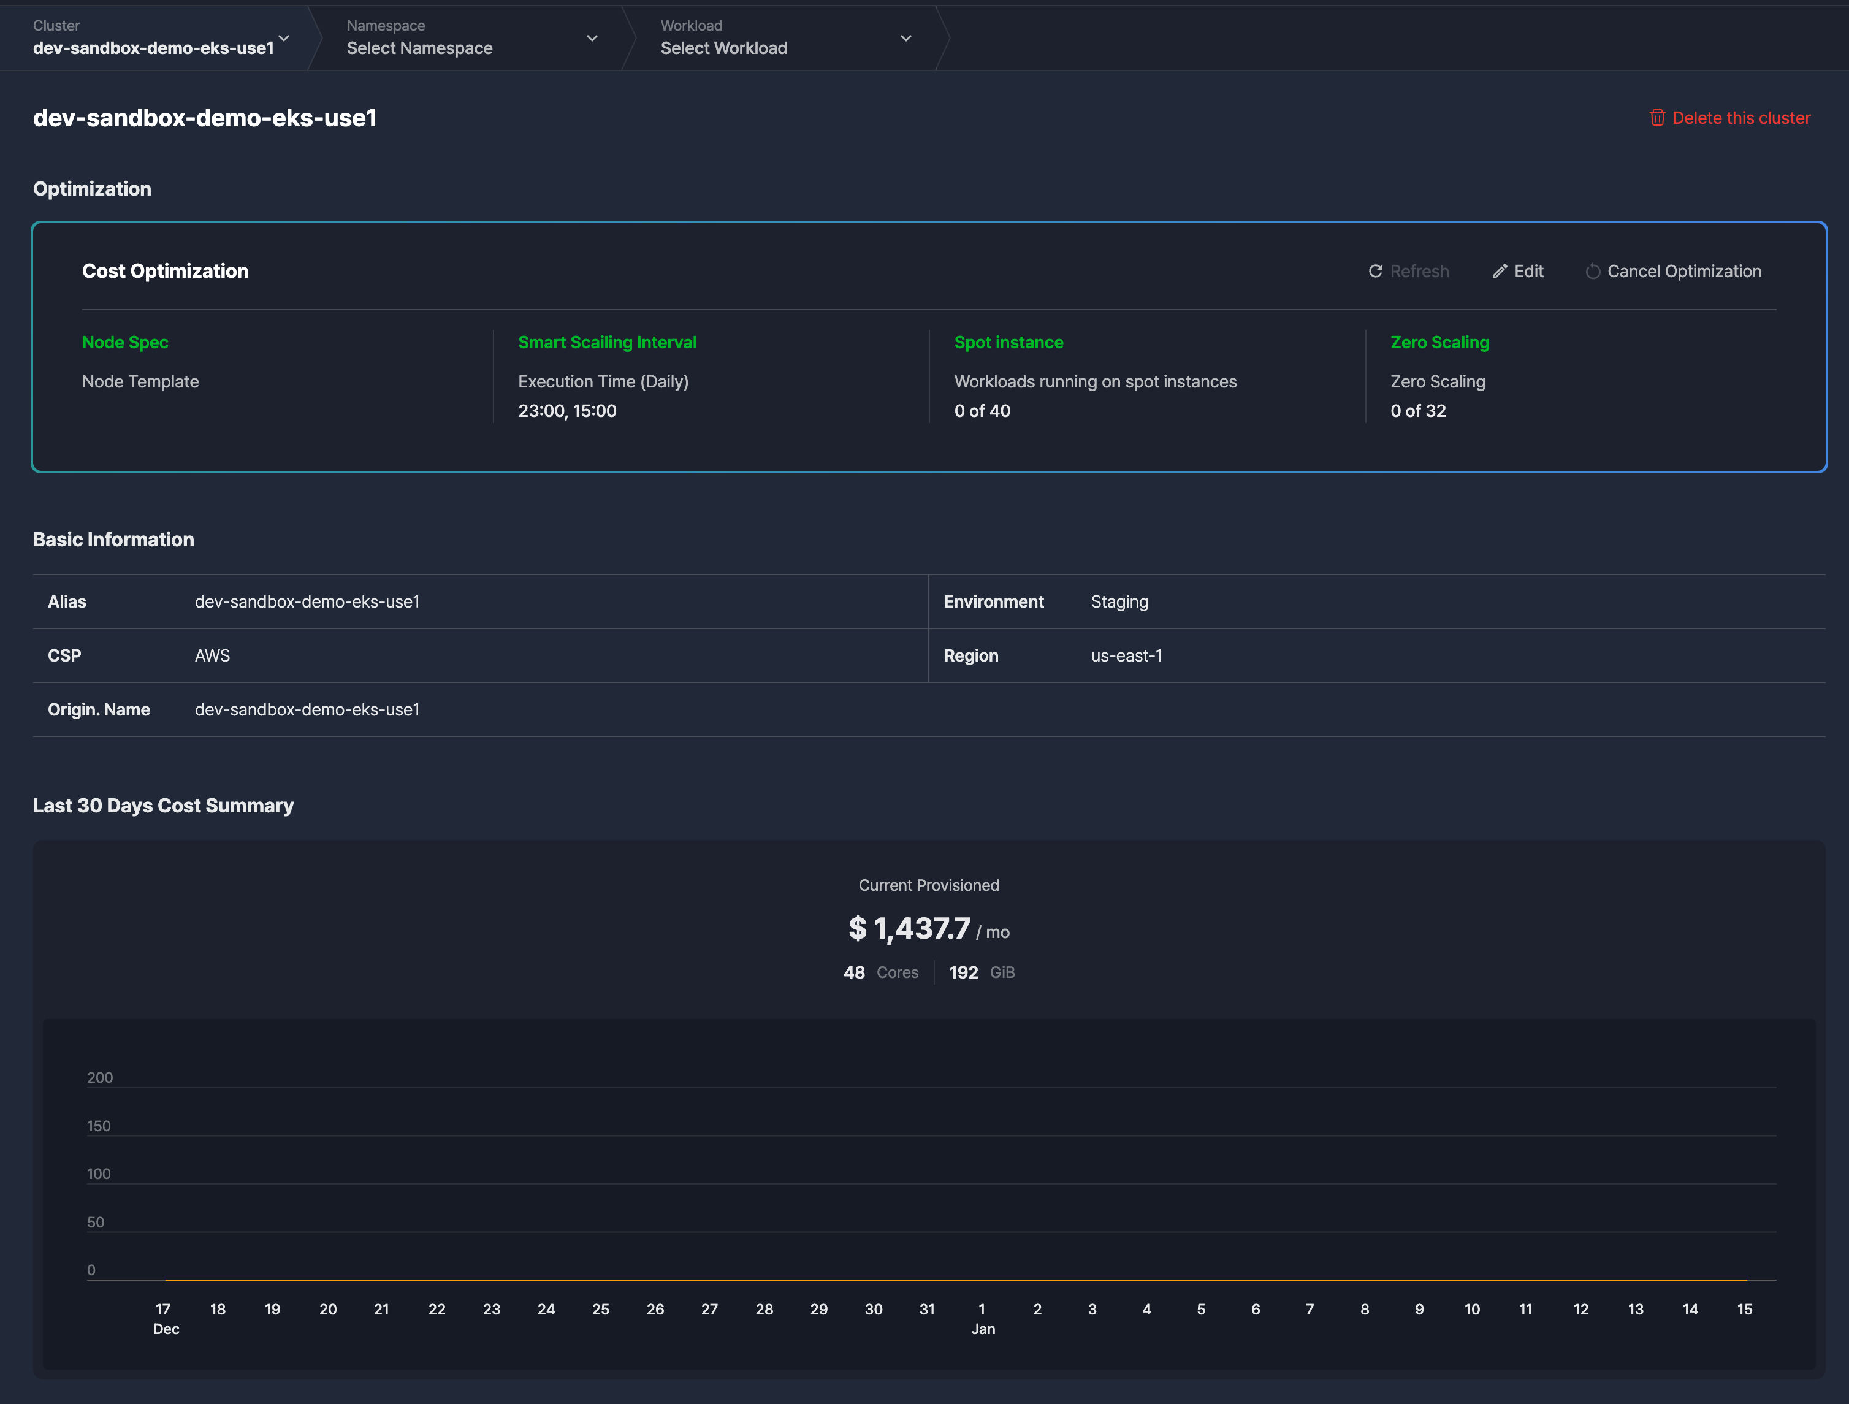The height and width of the screenshot is (1404, 1849).
Task: Click the Refresh circular arrow icon
Action: [x=1375, y=272]
